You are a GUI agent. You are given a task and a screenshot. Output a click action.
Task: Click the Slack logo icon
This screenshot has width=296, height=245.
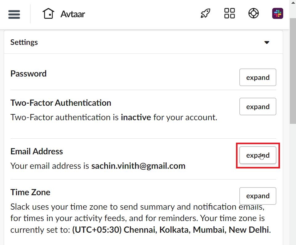[278, 14]
